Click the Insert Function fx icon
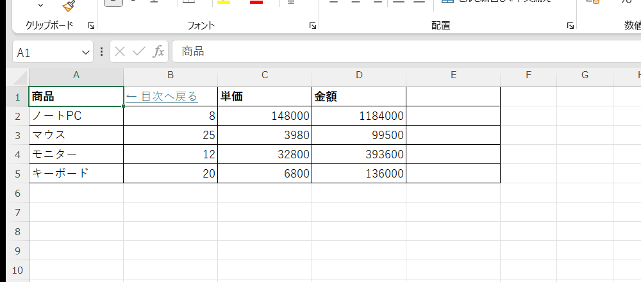 pos(158,51)
